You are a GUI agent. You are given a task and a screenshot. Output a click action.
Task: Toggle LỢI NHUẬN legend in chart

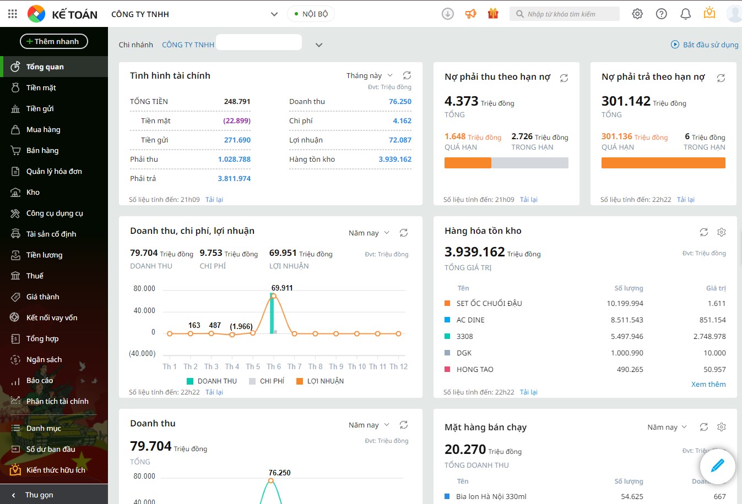[x=320, y=381]
